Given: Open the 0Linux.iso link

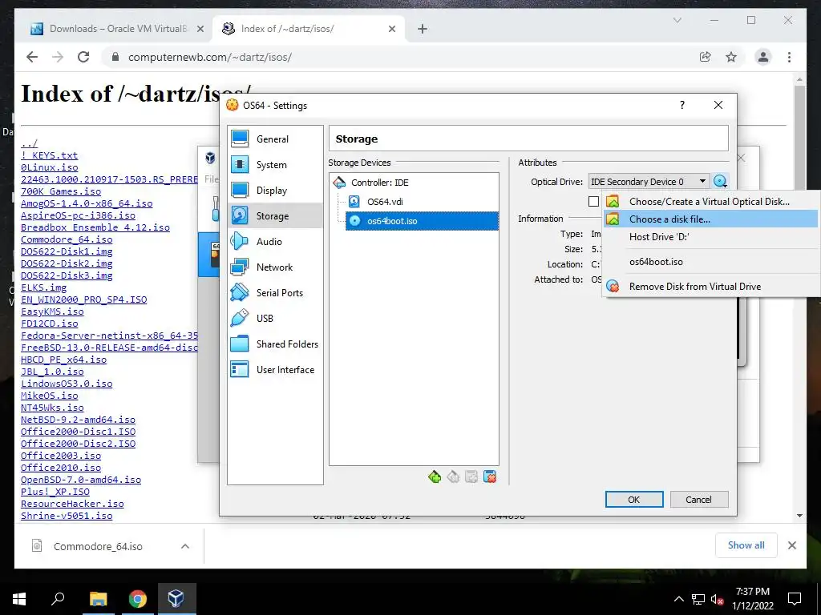Looking at the screenshot, I should [49, 167].
